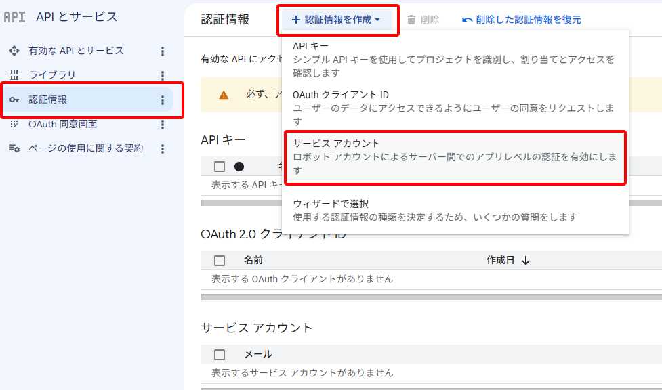Tick the select-all checkbox in API キー table
Image resolution: width=662 pixels, height=390 pixels.
click(x=220, y=167)
